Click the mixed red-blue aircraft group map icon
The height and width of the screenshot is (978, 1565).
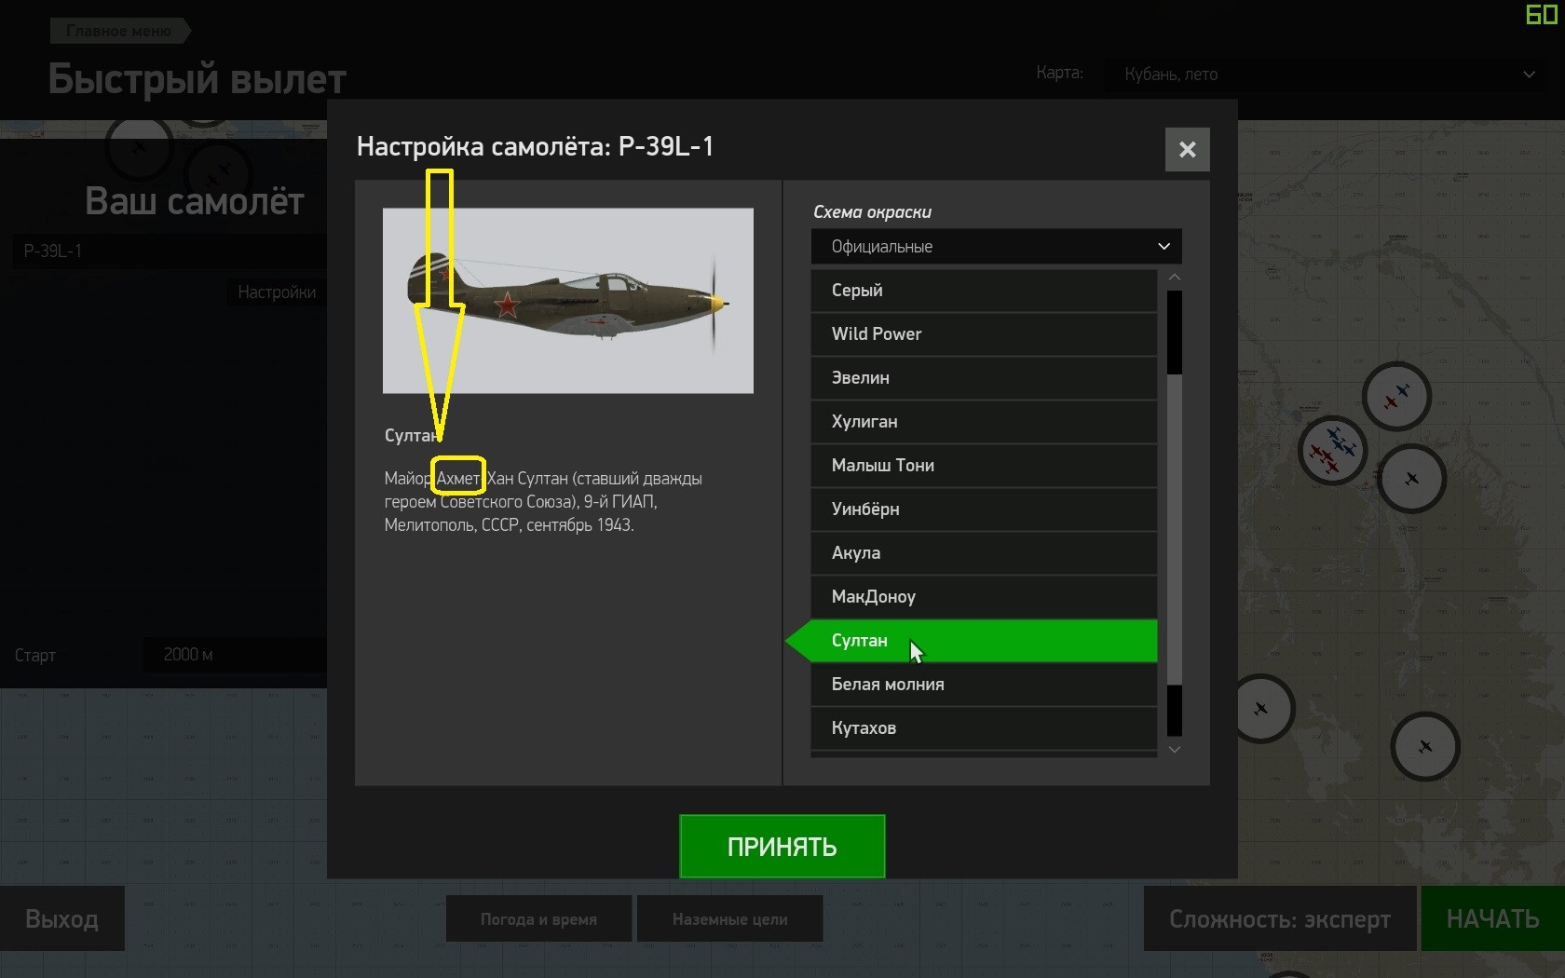pos(1333,451)
